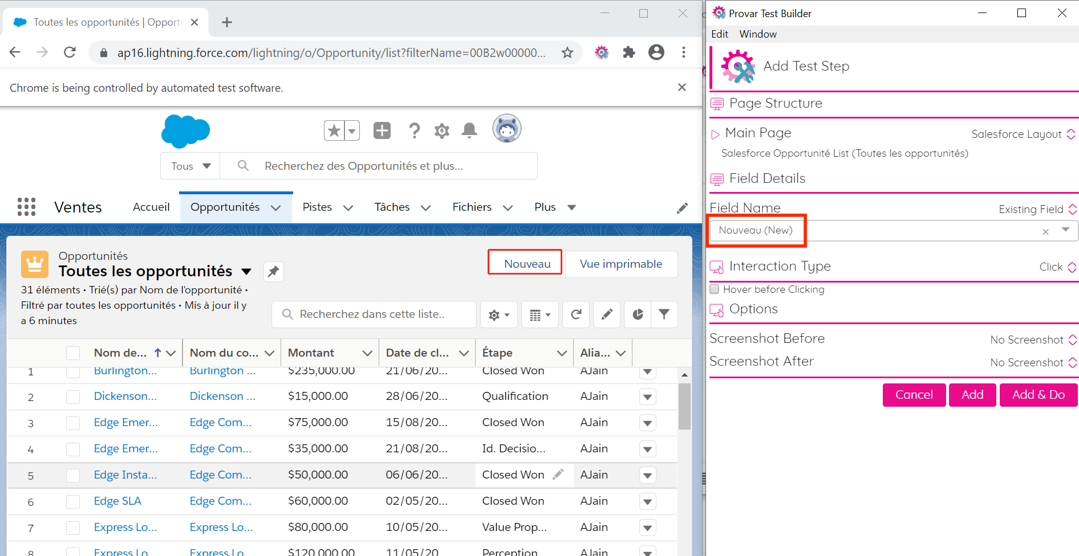The width and height of the screenshot is (1079, 556).
Task: Show the charts panel icon
Action: [x=638, y=314]
